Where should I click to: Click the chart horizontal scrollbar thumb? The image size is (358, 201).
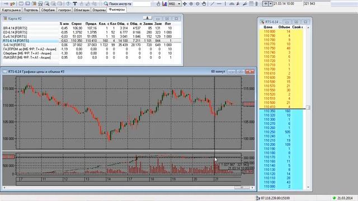(x=242, y=188)
